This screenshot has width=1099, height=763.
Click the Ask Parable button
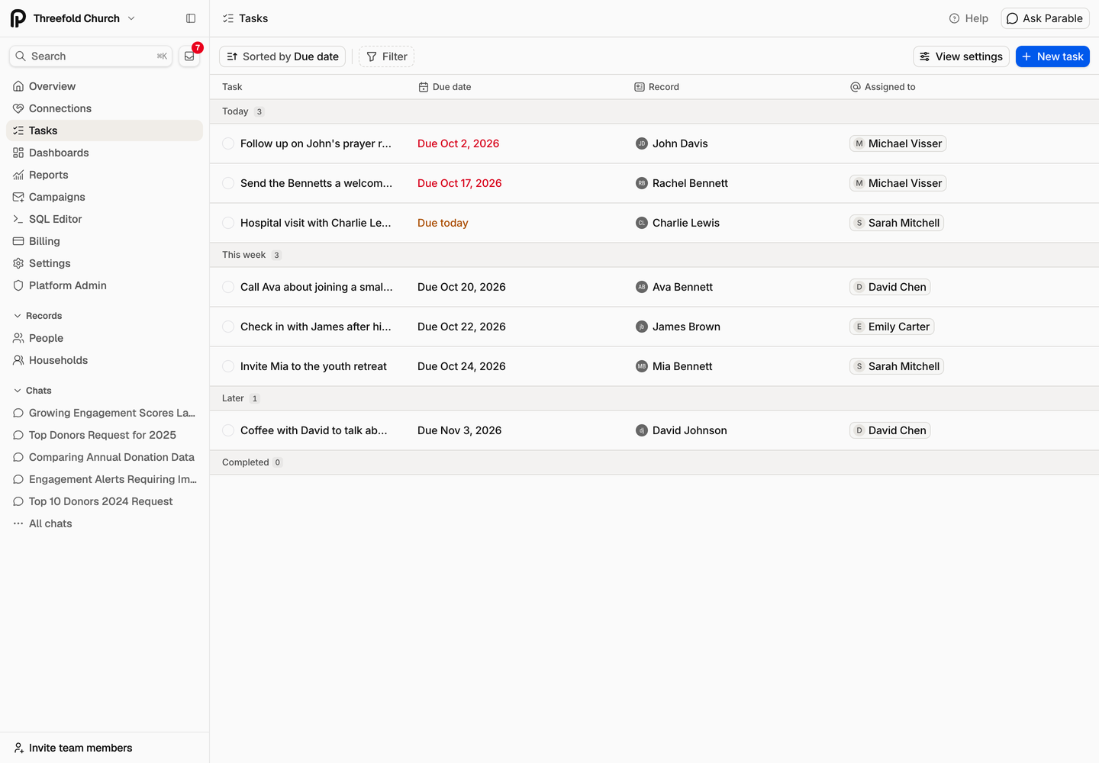pyautogui.click(x=1045, y=18)
